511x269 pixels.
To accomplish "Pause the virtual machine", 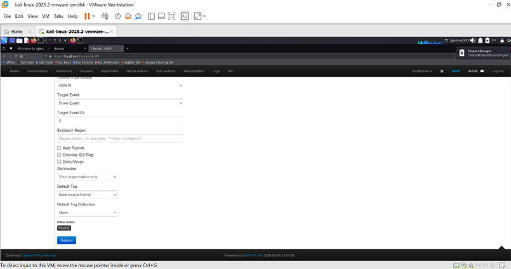I will click(x=87, y=16).
